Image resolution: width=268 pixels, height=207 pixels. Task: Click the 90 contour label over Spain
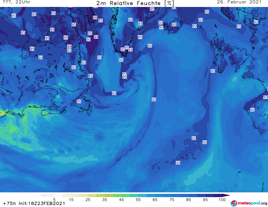[x=252, y=110]
